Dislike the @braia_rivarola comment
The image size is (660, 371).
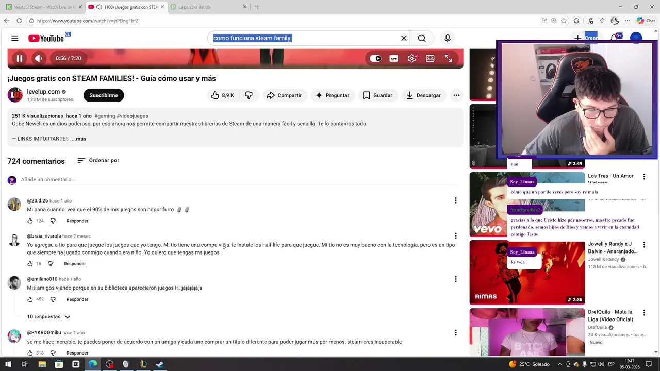51,263
